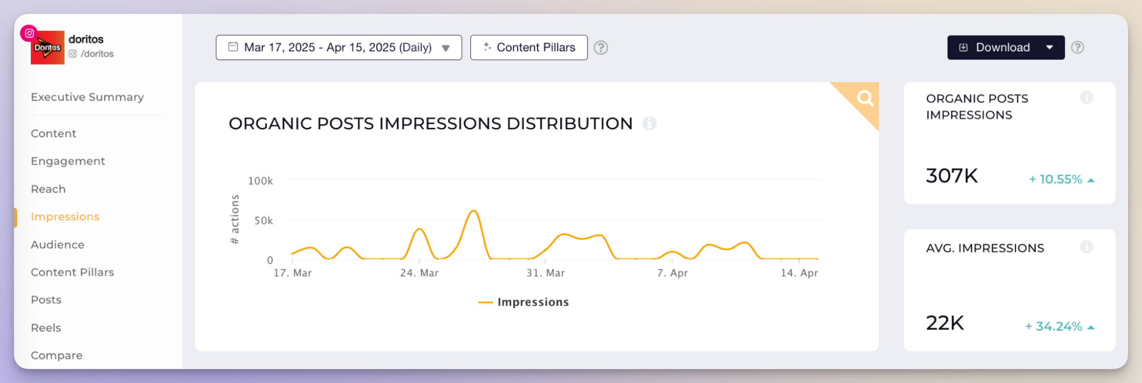
Task: Navigate to the Audience section
Action: point(58,244)
